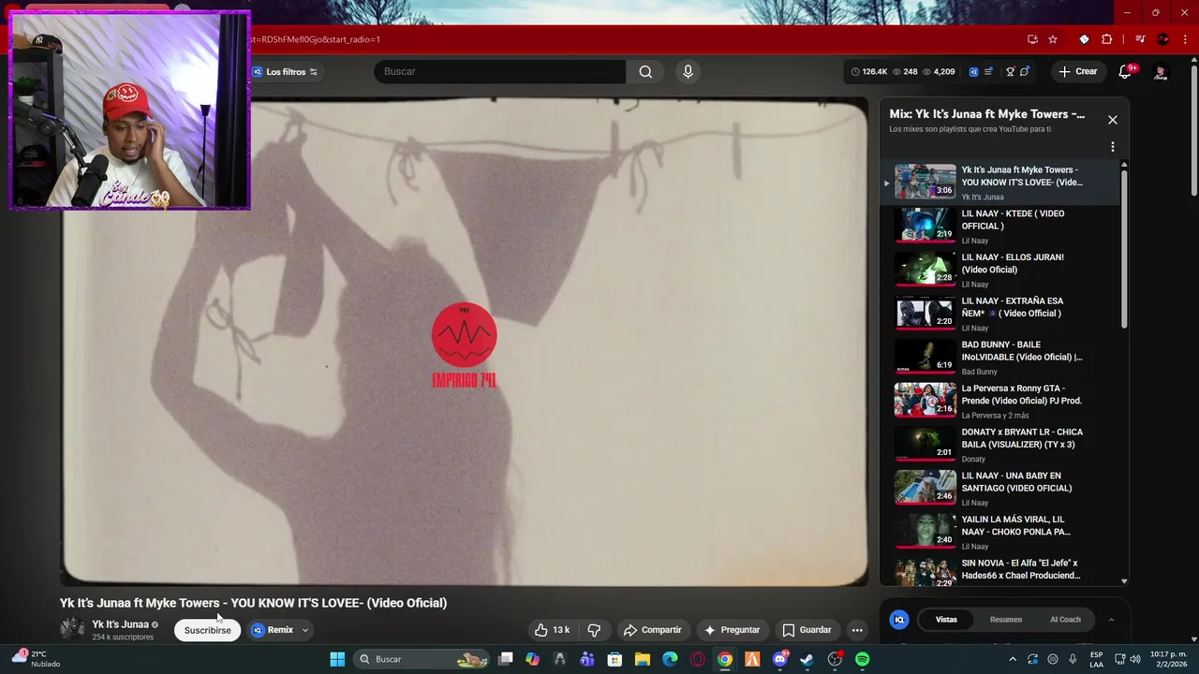Open vidIQ list icon in top bar

(988, 72)
